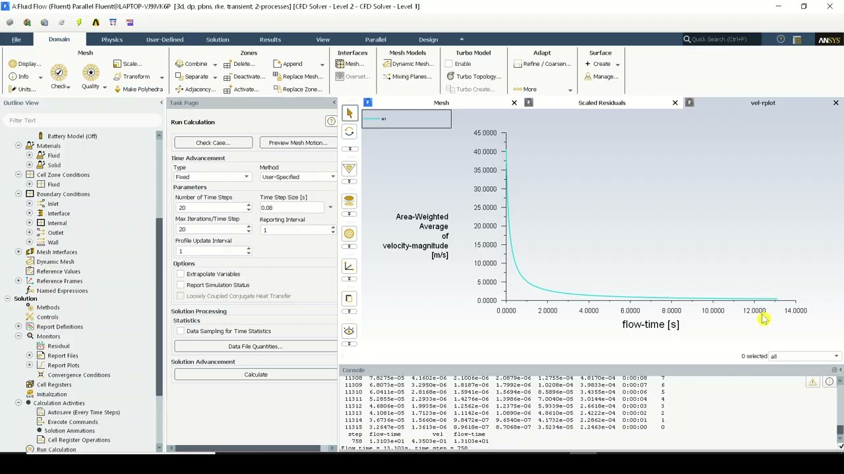Screen dimensions: 844x474
Task: Select the pointer tool in graphics toolbar
Action: pos(349,113)
